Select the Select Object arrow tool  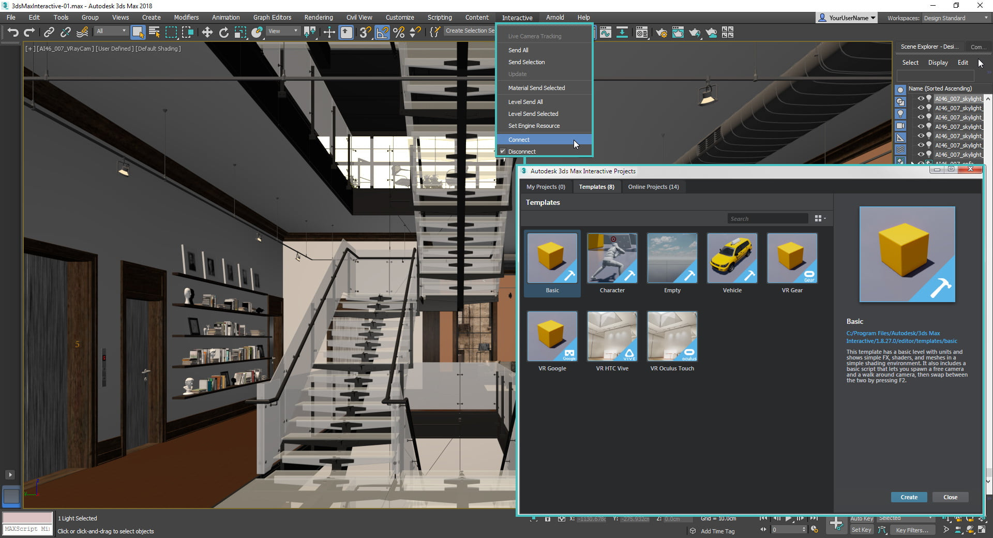click(138, 32)
